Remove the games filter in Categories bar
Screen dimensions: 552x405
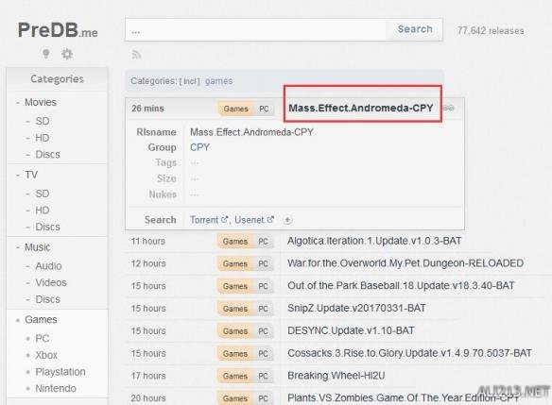point(218,81)
